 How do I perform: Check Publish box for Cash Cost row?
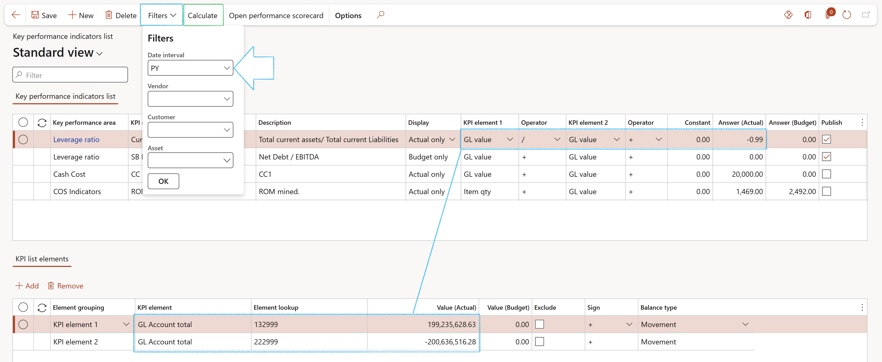(826, 174)
